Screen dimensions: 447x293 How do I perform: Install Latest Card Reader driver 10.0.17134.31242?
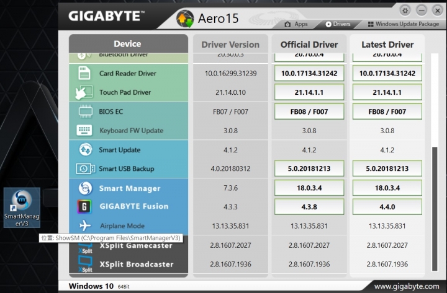click(x=387, y=73)
